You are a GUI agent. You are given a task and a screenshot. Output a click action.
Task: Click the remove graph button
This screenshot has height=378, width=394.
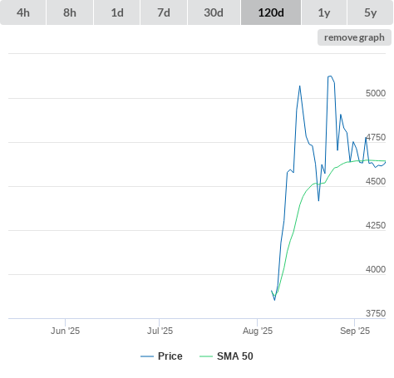pyautogui.click(x=354, y=37)
